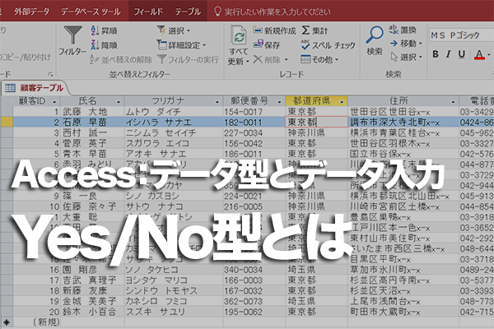Switch to テーブル ribbon tab
The height and width of the screenshot is (329, 494).
coord(188,12)
